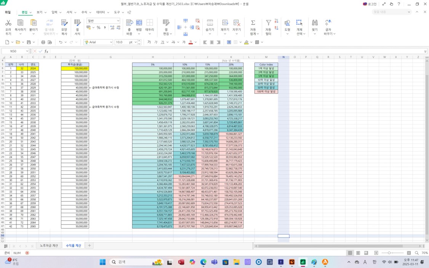Open the number format 일반 dropdown
Viewport: 429px width, 268px height.
pyautogui.click(x=118, y=21)
